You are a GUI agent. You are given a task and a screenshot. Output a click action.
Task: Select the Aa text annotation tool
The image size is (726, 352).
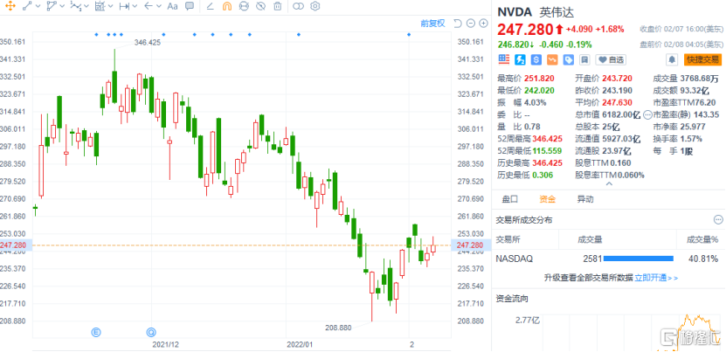click(x=172, y=6)
